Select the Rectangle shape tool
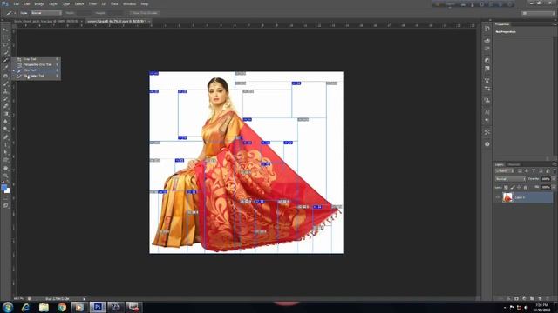Screen dimensions: 558x313 click(6, 160)
